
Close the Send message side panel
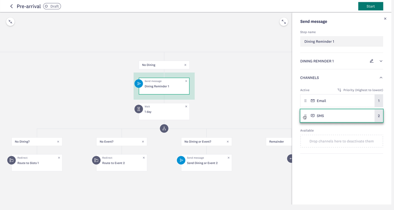click(385, 19)
